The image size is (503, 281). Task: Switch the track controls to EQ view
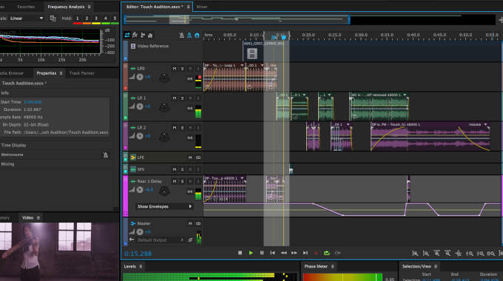coord(150,35)
